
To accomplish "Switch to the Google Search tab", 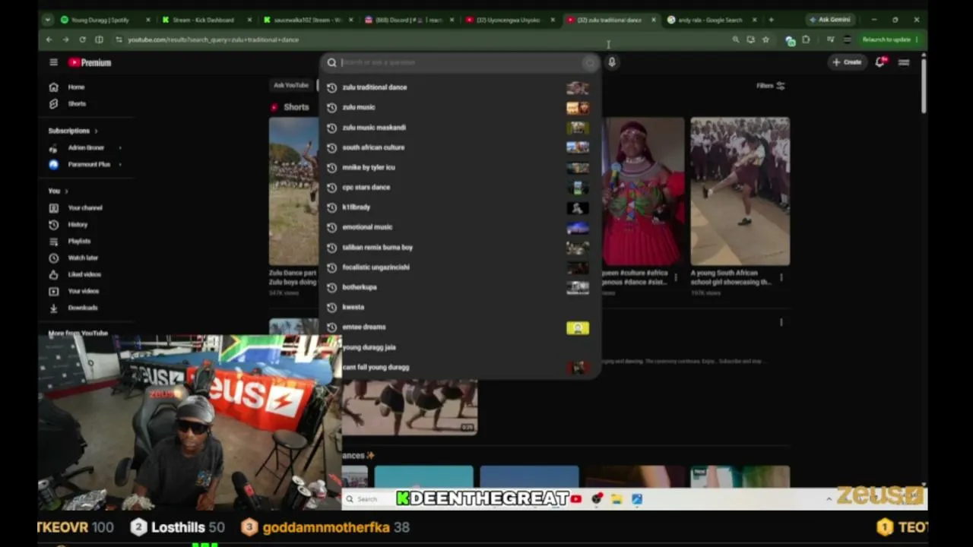I will (711, 20).
